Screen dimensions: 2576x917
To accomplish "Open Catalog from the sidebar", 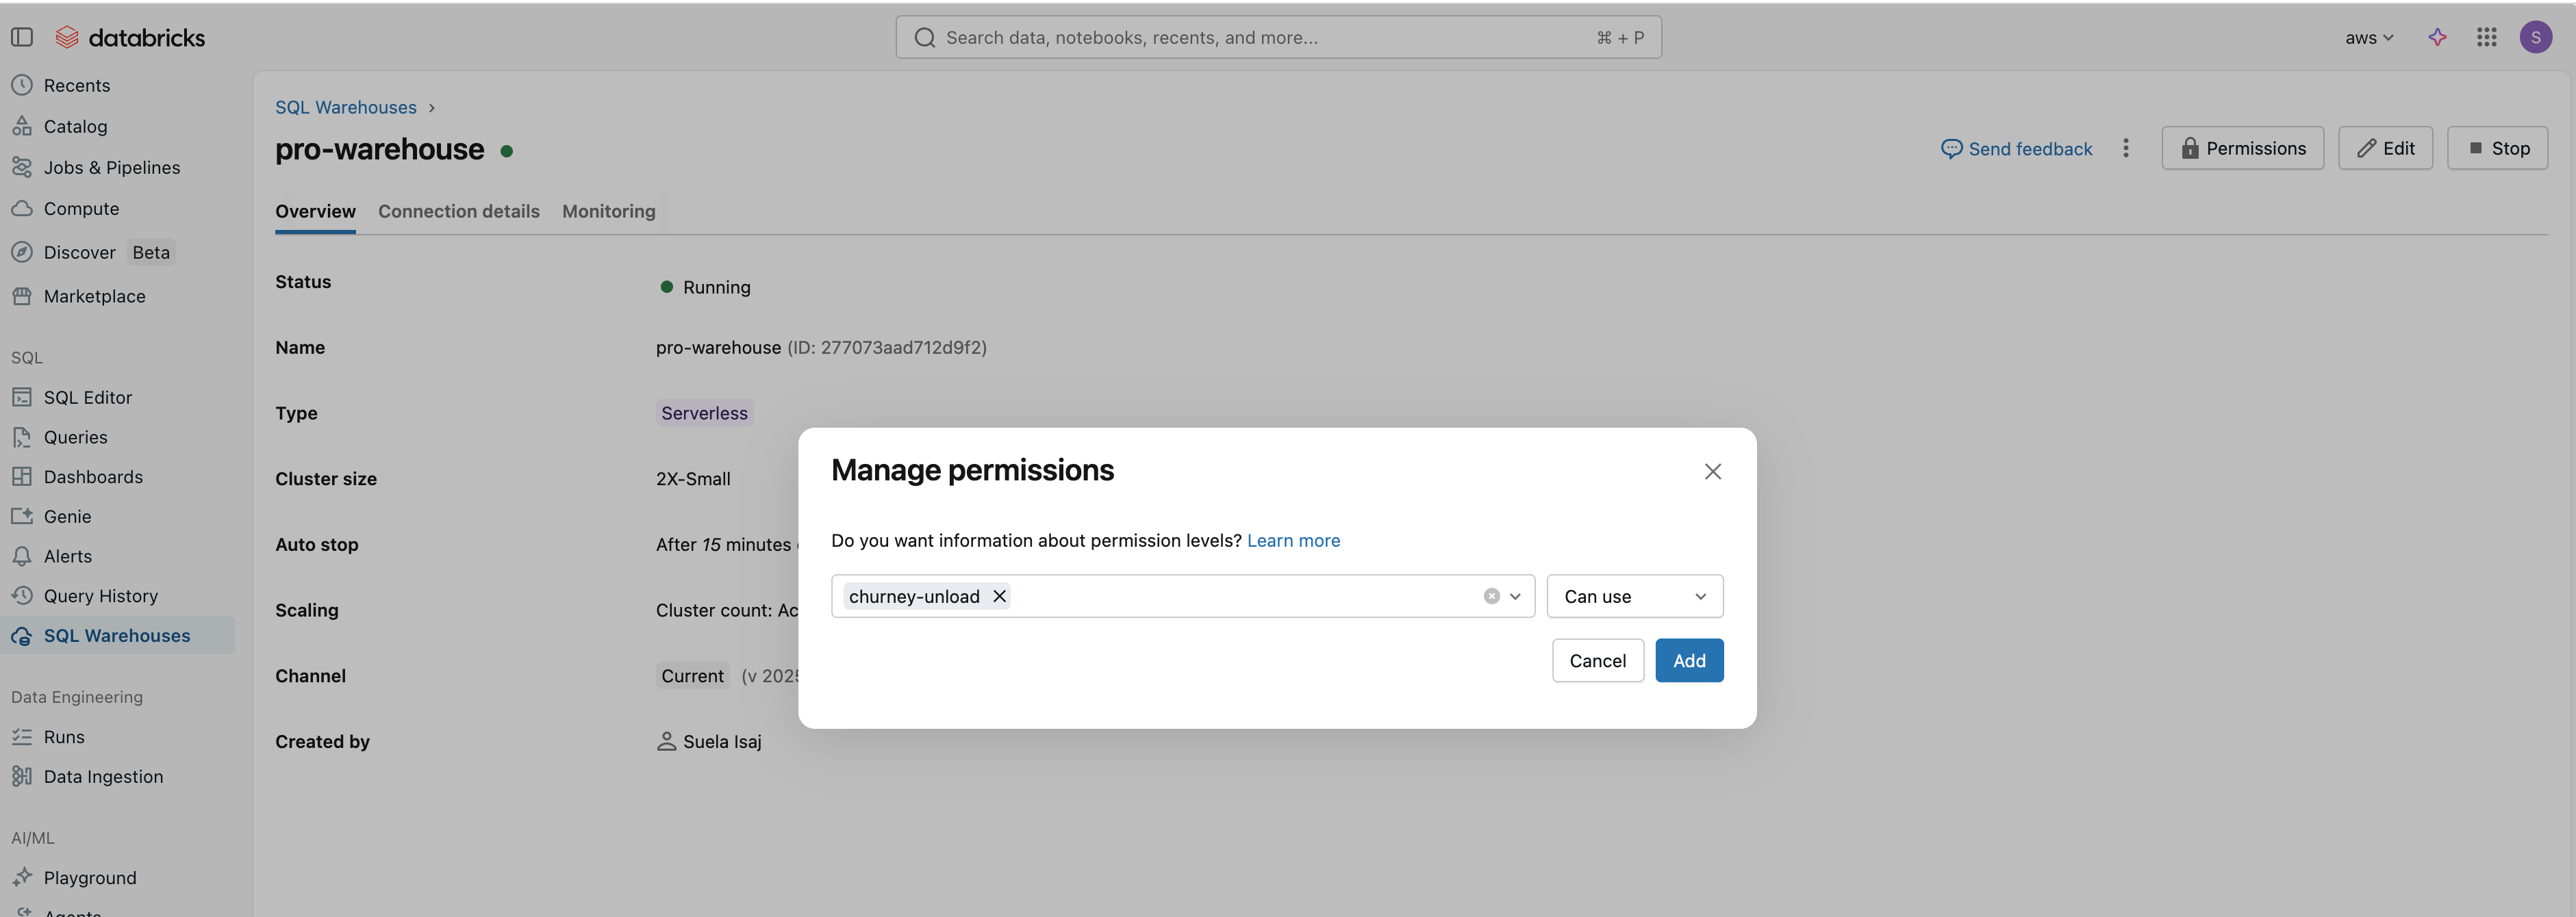I will pyautogui.click(x=75, y=127).
